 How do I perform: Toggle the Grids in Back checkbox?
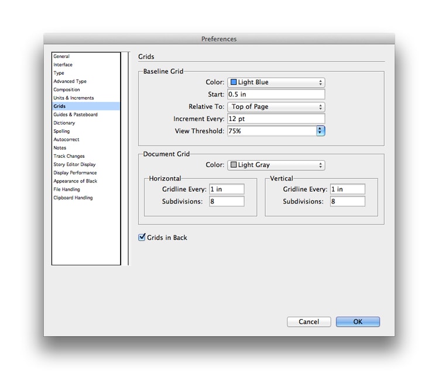[142, 237]
